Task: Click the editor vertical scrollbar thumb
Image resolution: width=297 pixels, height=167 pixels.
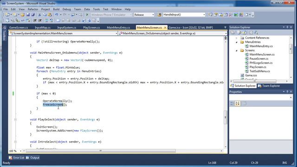Action: [226, 117]
